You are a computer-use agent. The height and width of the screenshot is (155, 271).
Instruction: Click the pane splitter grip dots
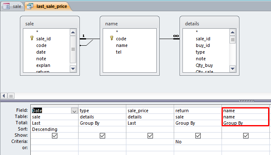point(246,101)
